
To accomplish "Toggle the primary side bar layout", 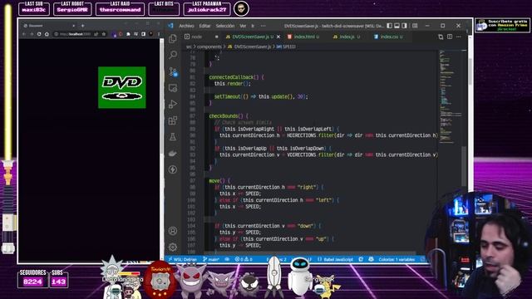I will [390, 26].
